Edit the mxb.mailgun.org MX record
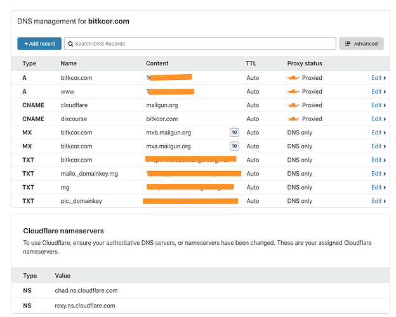 pyautogui.click(x=378, y=133)
